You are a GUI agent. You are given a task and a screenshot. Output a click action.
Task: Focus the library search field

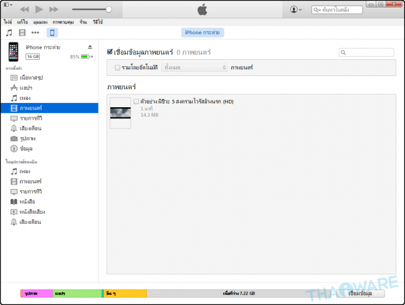(337, 10)
